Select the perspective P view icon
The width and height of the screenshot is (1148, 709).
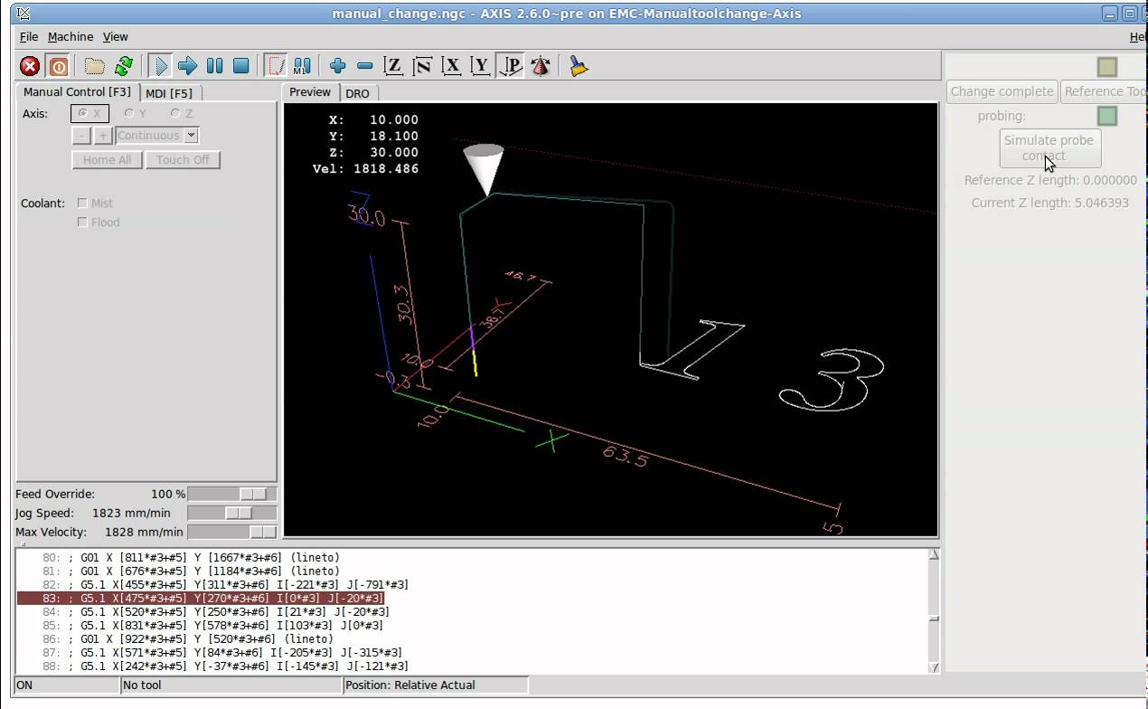(511, 66)
